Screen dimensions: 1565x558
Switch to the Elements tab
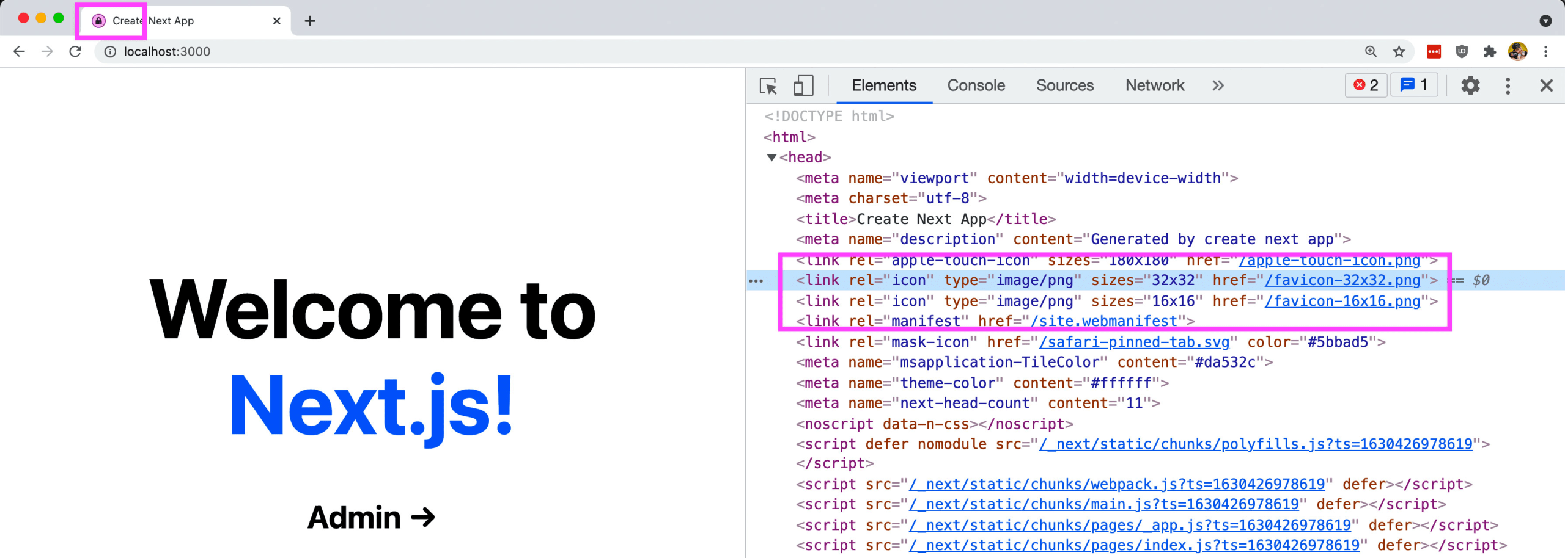[x=884, y=85]
